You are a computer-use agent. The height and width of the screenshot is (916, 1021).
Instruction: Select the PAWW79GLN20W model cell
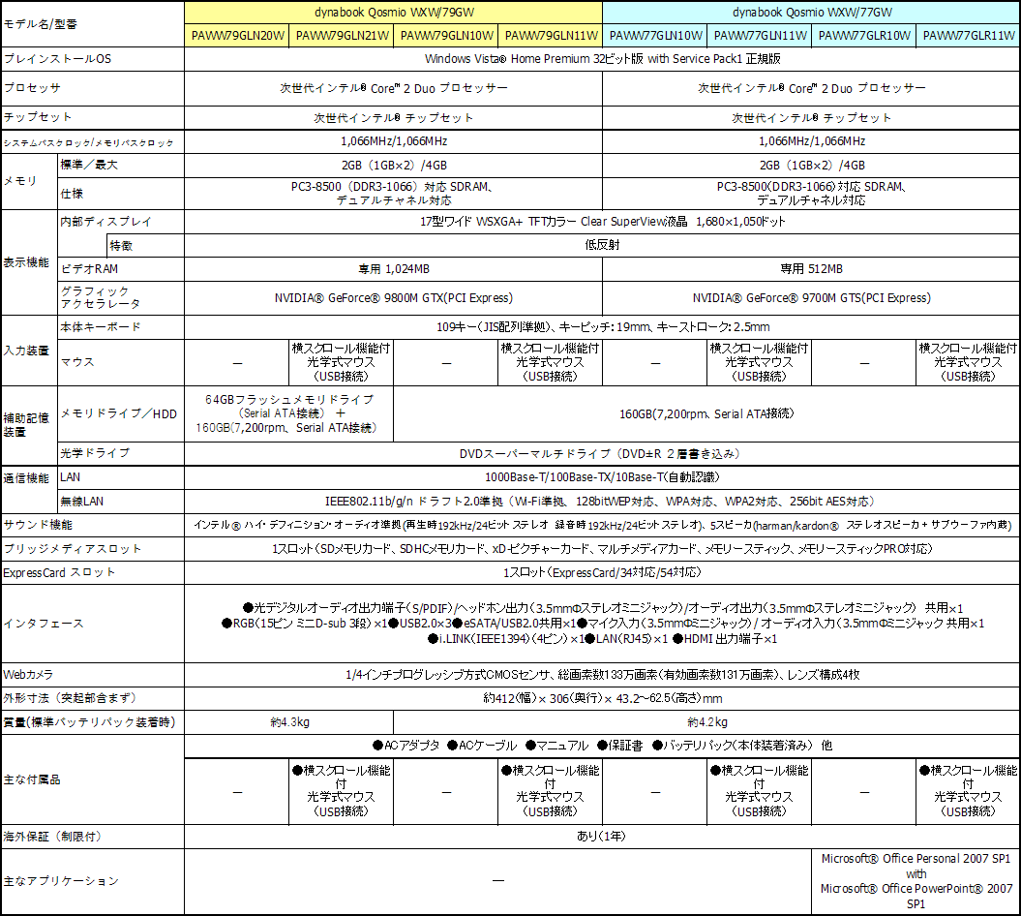point(237,36)
